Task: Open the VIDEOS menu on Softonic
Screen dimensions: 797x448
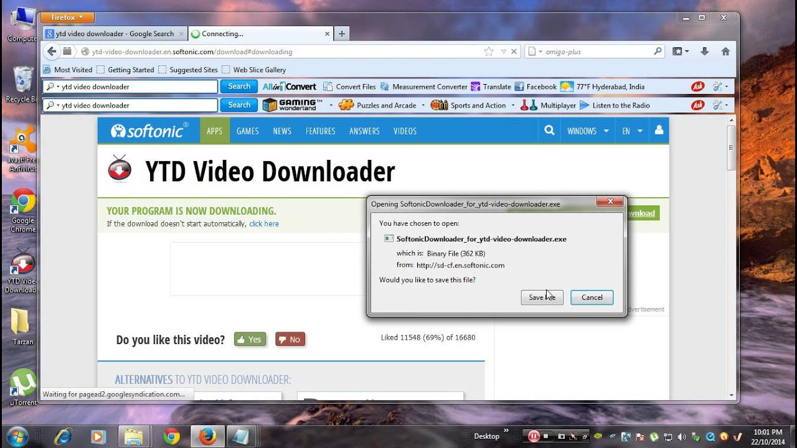Action: [405, 131]
